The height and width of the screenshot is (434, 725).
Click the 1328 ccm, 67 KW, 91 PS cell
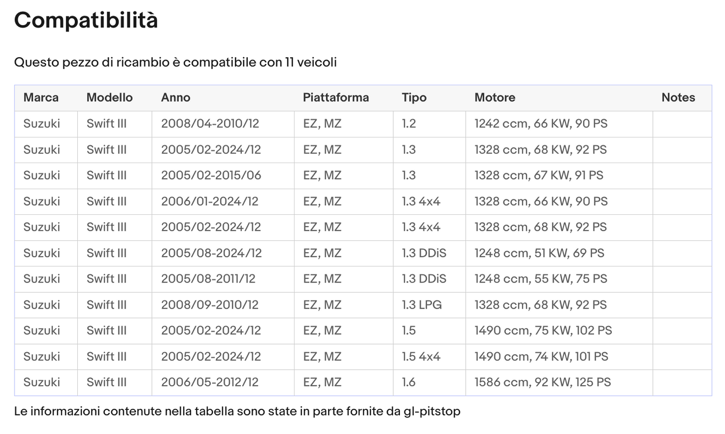point(539,176)
